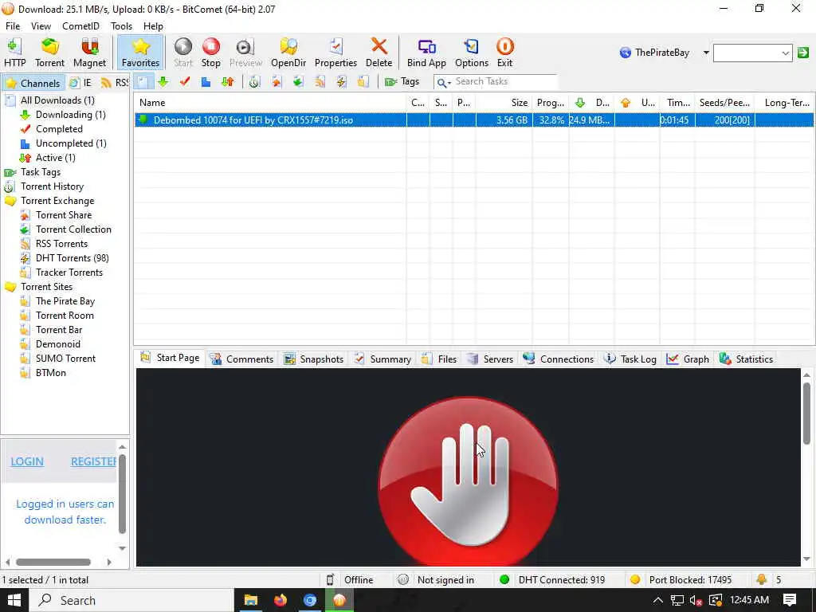
Task: Select Completed in sidebar tree
Action: [x=59, y=129]
